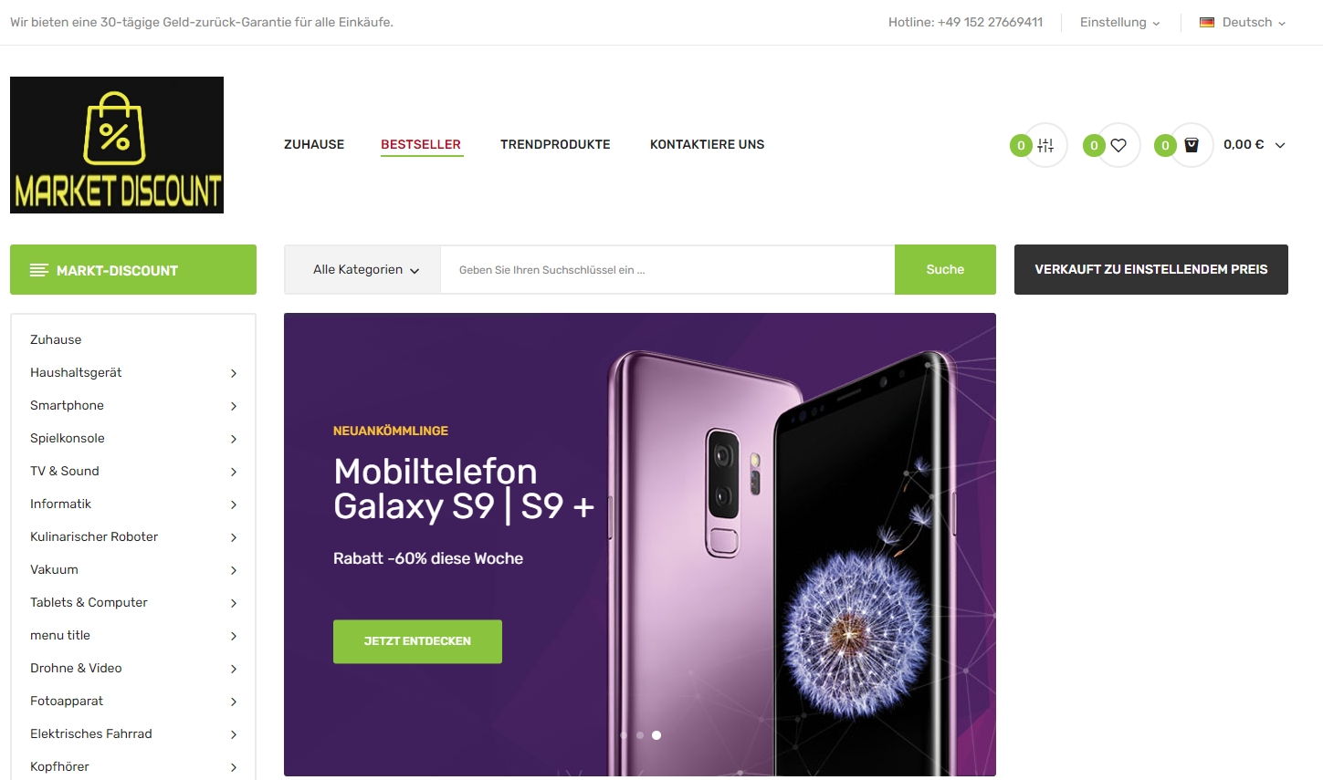Click the hamburger icon beside MARKT-DISCOUNT
1323x780 pixels.
[x=39, y=270]
